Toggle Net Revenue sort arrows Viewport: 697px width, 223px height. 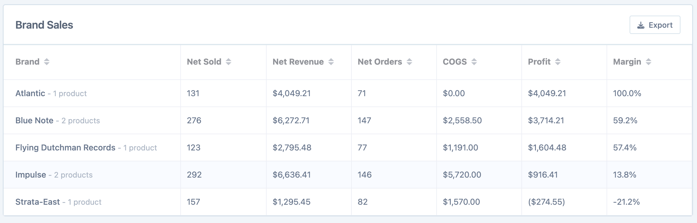pyautogui.click(x=331, y=62)
